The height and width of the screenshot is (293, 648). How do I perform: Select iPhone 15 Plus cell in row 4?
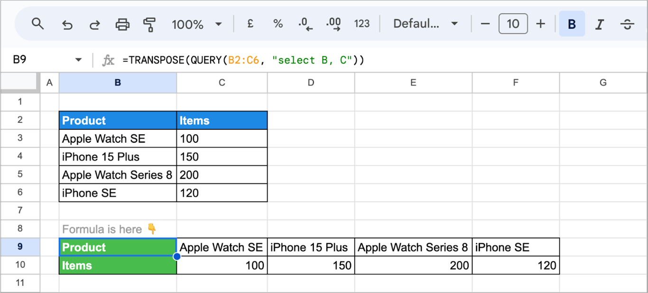point(118,156)
